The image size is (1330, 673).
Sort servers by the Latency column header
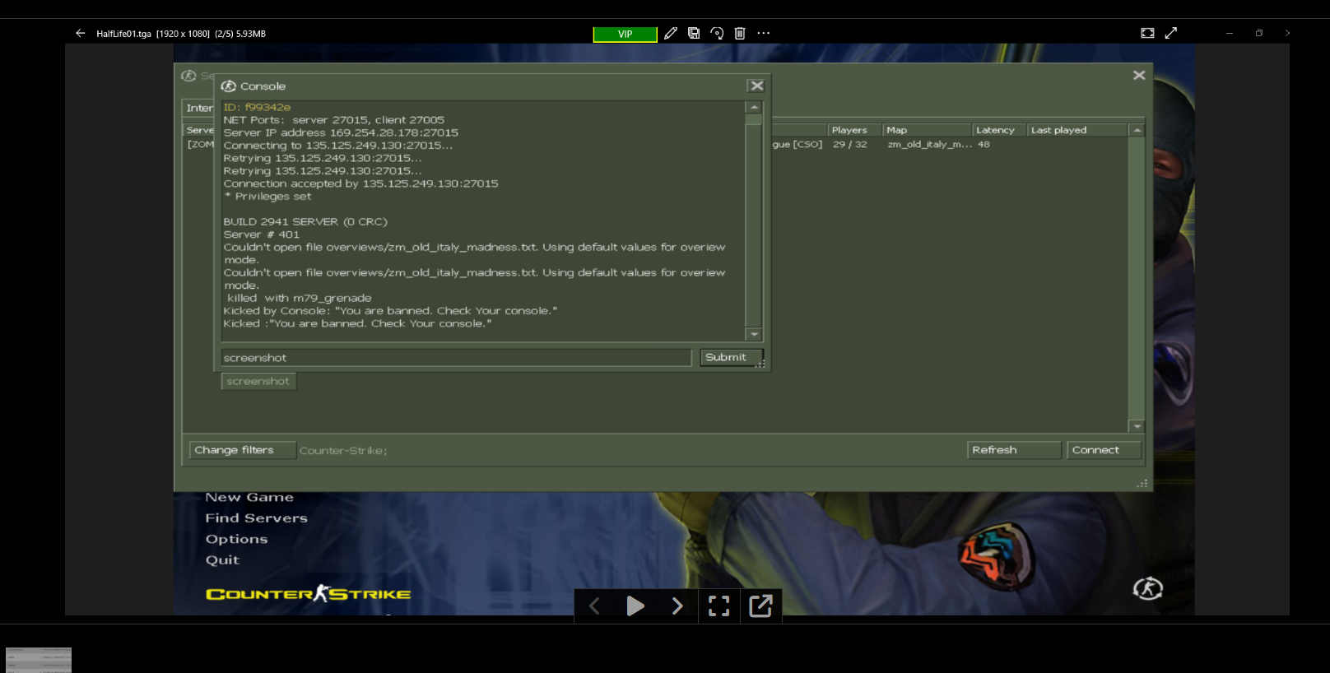[995, 130]
